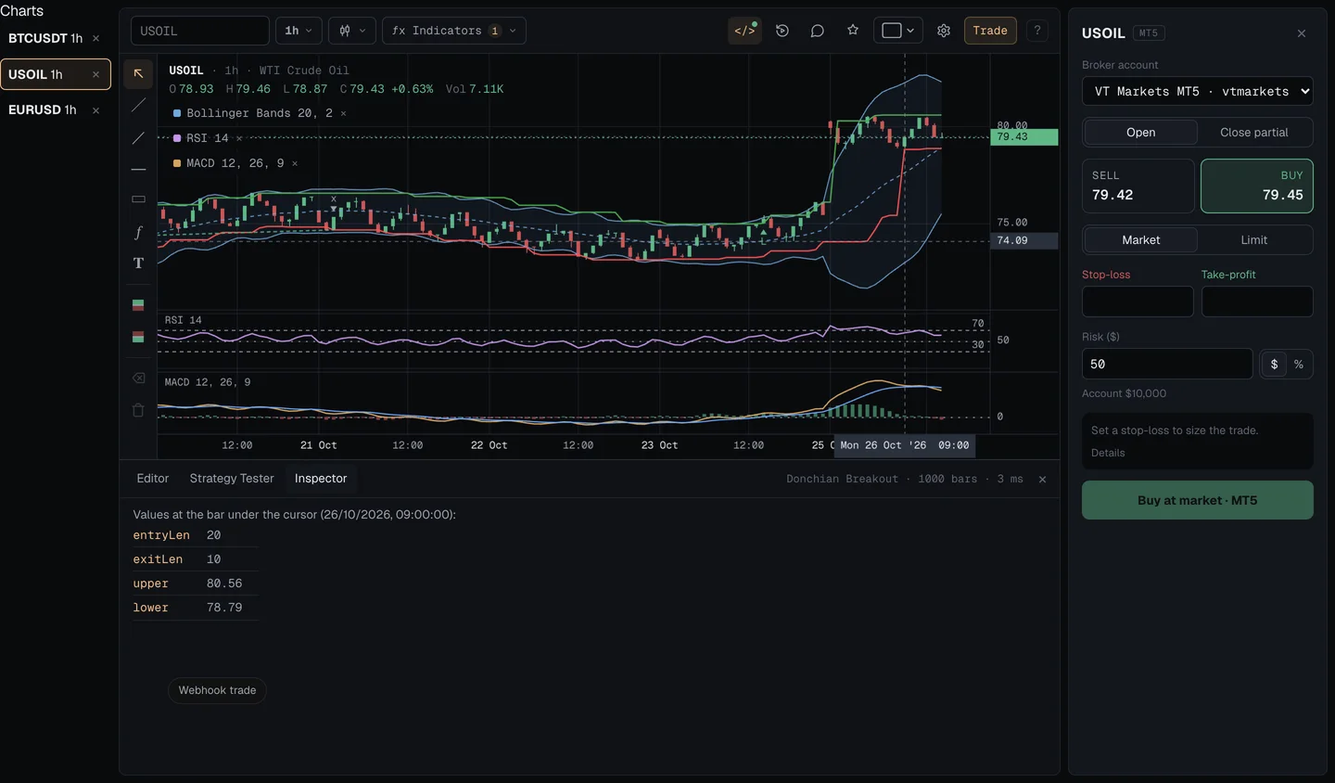Click the long position tool swatch
Viewport: 1335px width, 783px height.
coord(138,305)
